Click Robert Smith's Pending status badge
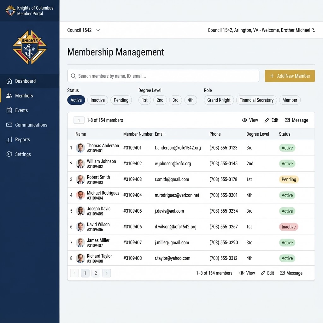 pyautogui.click(x=289, y=179)
